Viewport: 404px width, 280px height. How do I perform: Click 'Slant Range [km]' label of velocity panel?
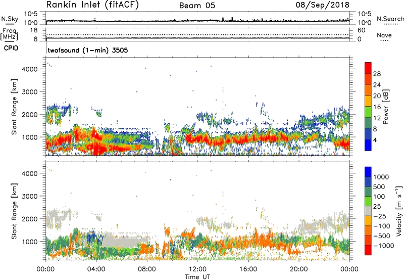(x=14, y=211)
